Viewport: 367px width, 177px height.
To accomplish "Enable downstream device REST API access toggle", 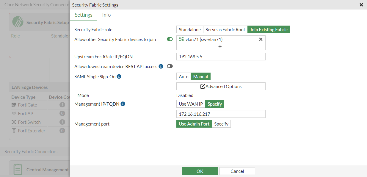I will pyautogui.click(x=170, y=66).
